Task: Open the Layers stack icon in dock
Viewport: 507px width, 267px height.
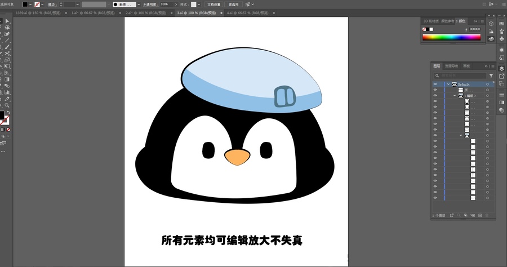Action: point(501,69)
